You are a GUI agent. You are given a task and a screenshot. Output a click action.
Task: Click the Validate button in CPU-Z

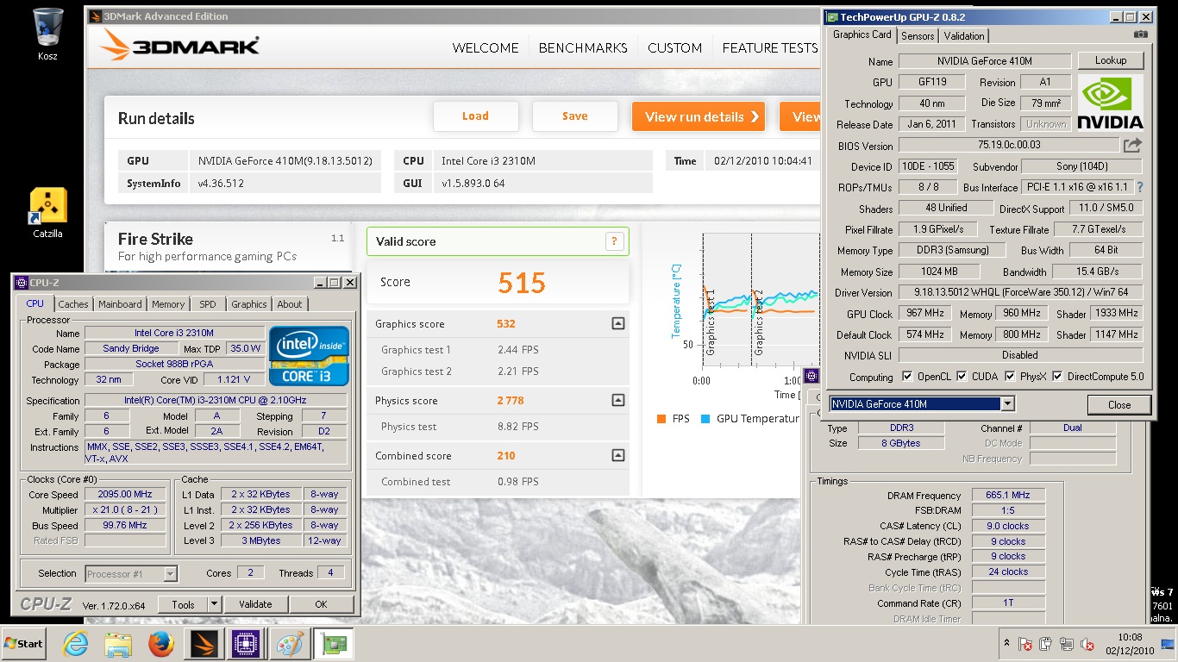(x=255, y=604)
